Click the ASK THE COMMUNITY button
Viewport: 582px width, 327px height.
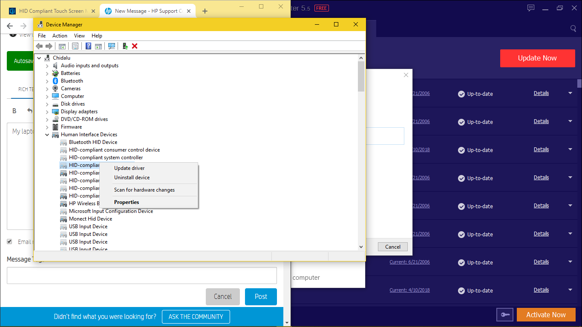coord(196,317)
